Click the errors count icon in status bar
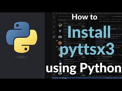This screenshot has width=122, height=91. [x=63, y=78]
